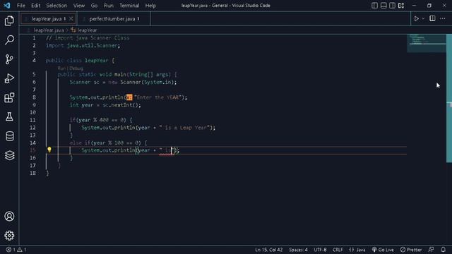Open the Terminal menu
The height and width of the screenshot is (254, 452).
[129, 6]
